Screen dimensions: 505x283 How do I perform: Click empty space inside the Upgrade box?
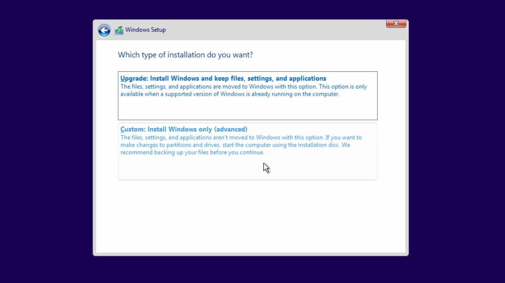pyautogui.click(x=247, y=110)
